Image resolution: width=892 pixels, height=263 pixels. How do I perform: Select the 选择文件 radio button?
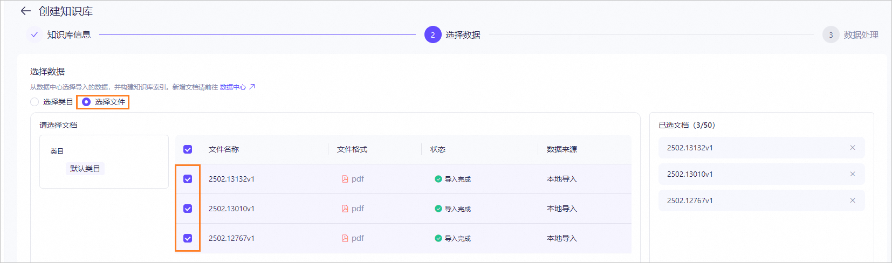[86, 102]
